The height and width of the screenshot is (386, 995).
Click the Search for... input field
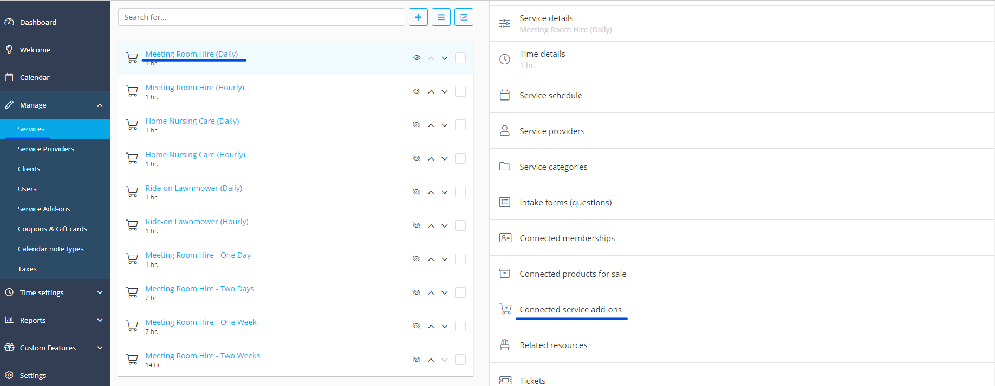click(261, 17)
